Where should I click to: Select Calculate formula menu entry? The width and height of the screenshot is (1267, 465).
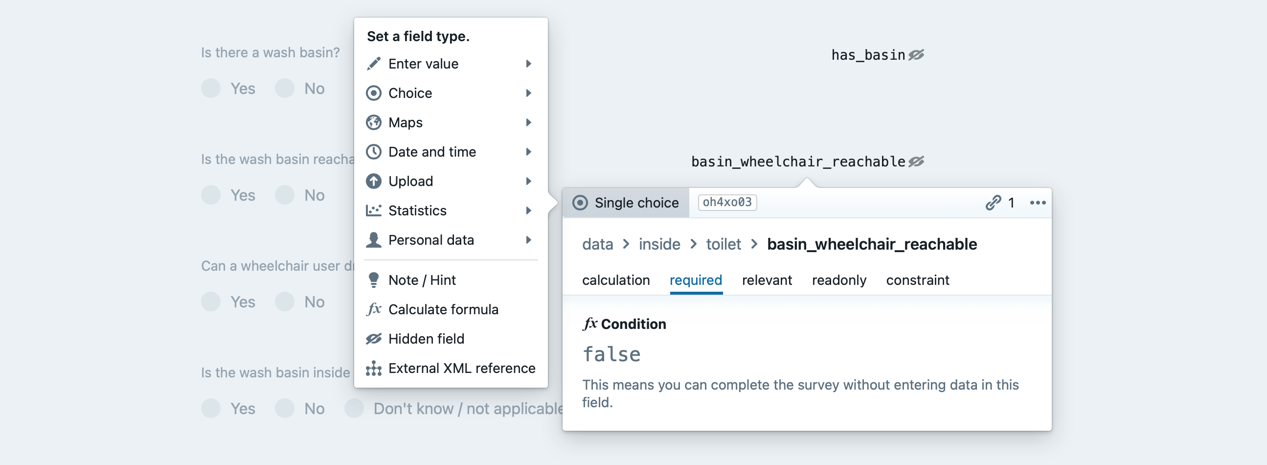pos(443,309)
